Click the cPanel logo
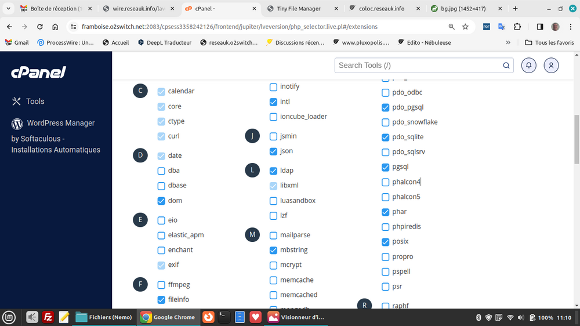Image resolution: width=580 pixels, height=326 pixels. click(38, 73)
